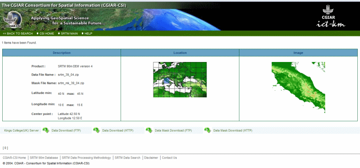360x168 pixels.
Task: Click the Description column header
Action: tap(62, 53)
